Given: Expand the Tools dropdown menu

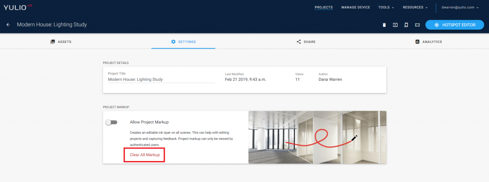Looking at the screenshot, I should [386, 7].
